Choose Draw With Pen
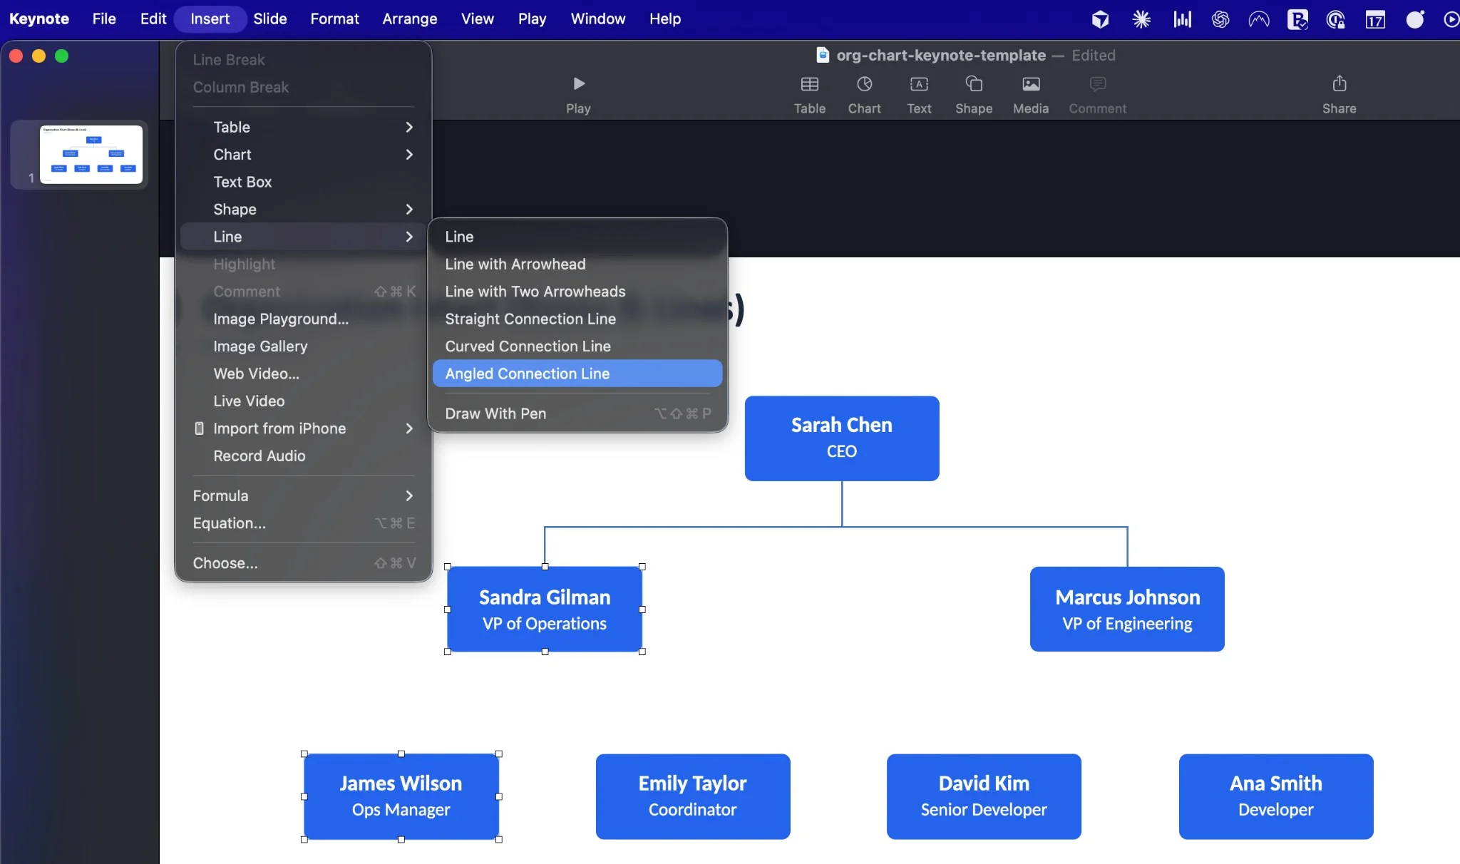The image size is (1460, 864). (495, 413)
